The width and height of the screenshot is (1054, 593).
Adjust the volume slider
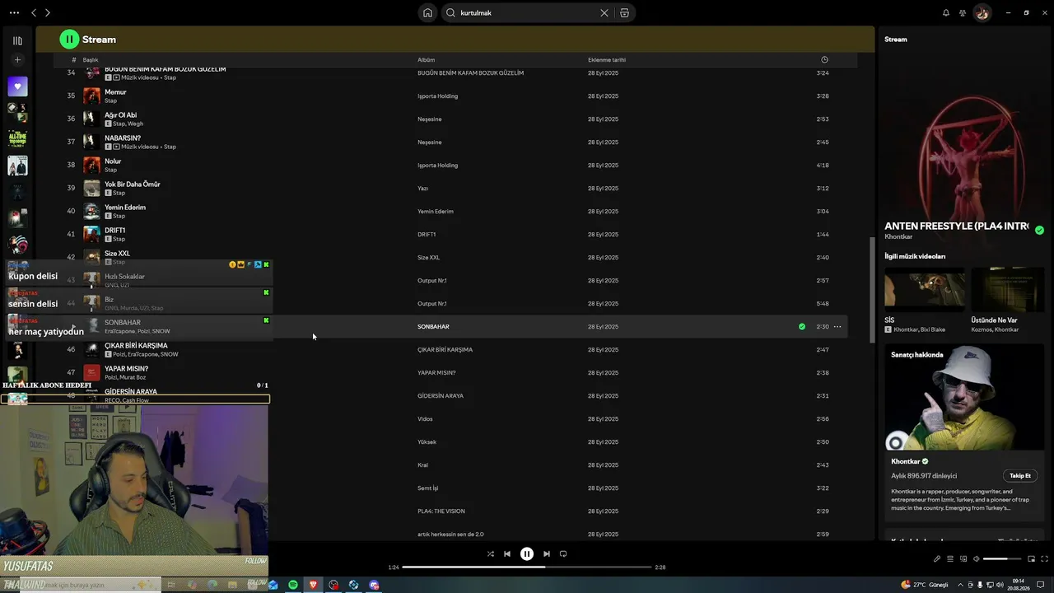pos(1001,559)
